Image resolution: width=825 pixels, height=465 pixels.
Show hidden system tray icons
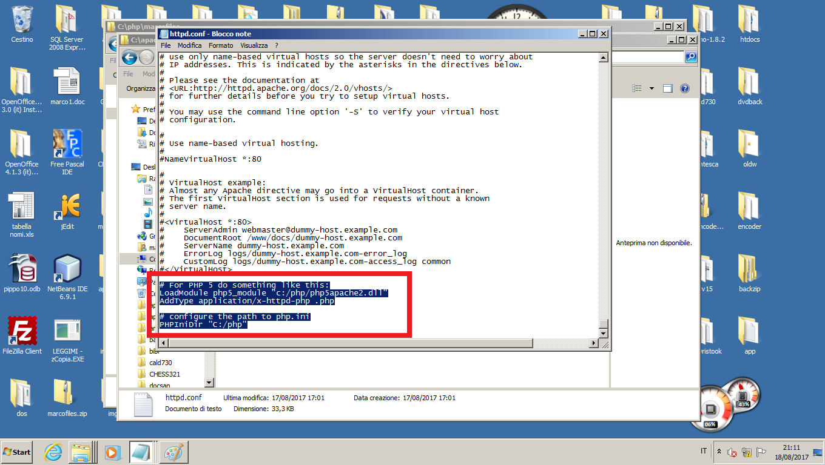[x=719, y=452]
